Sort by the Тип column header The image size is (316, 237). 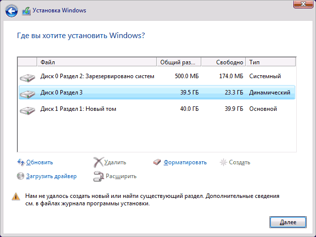271,62
